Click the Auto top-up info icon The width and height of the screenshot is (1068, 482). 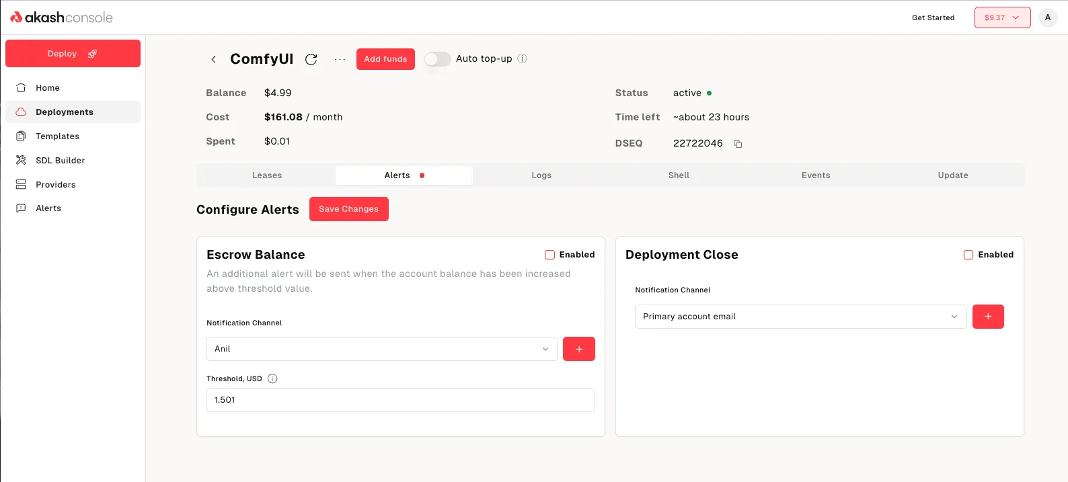point(522,58)
